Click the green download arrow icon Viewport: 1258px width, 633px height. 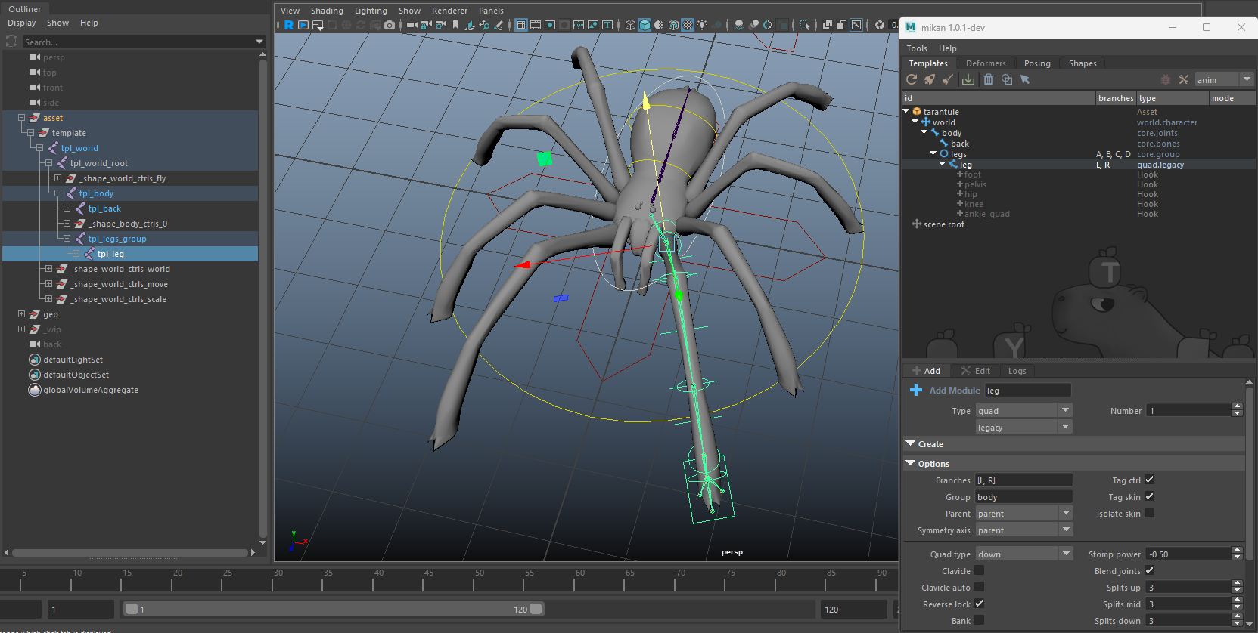[968, 79]
